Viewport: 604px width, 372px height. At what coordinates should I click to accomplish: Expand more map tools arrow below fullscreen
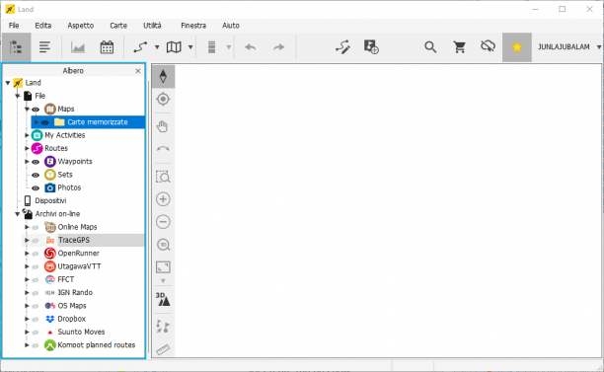point(163,281)
